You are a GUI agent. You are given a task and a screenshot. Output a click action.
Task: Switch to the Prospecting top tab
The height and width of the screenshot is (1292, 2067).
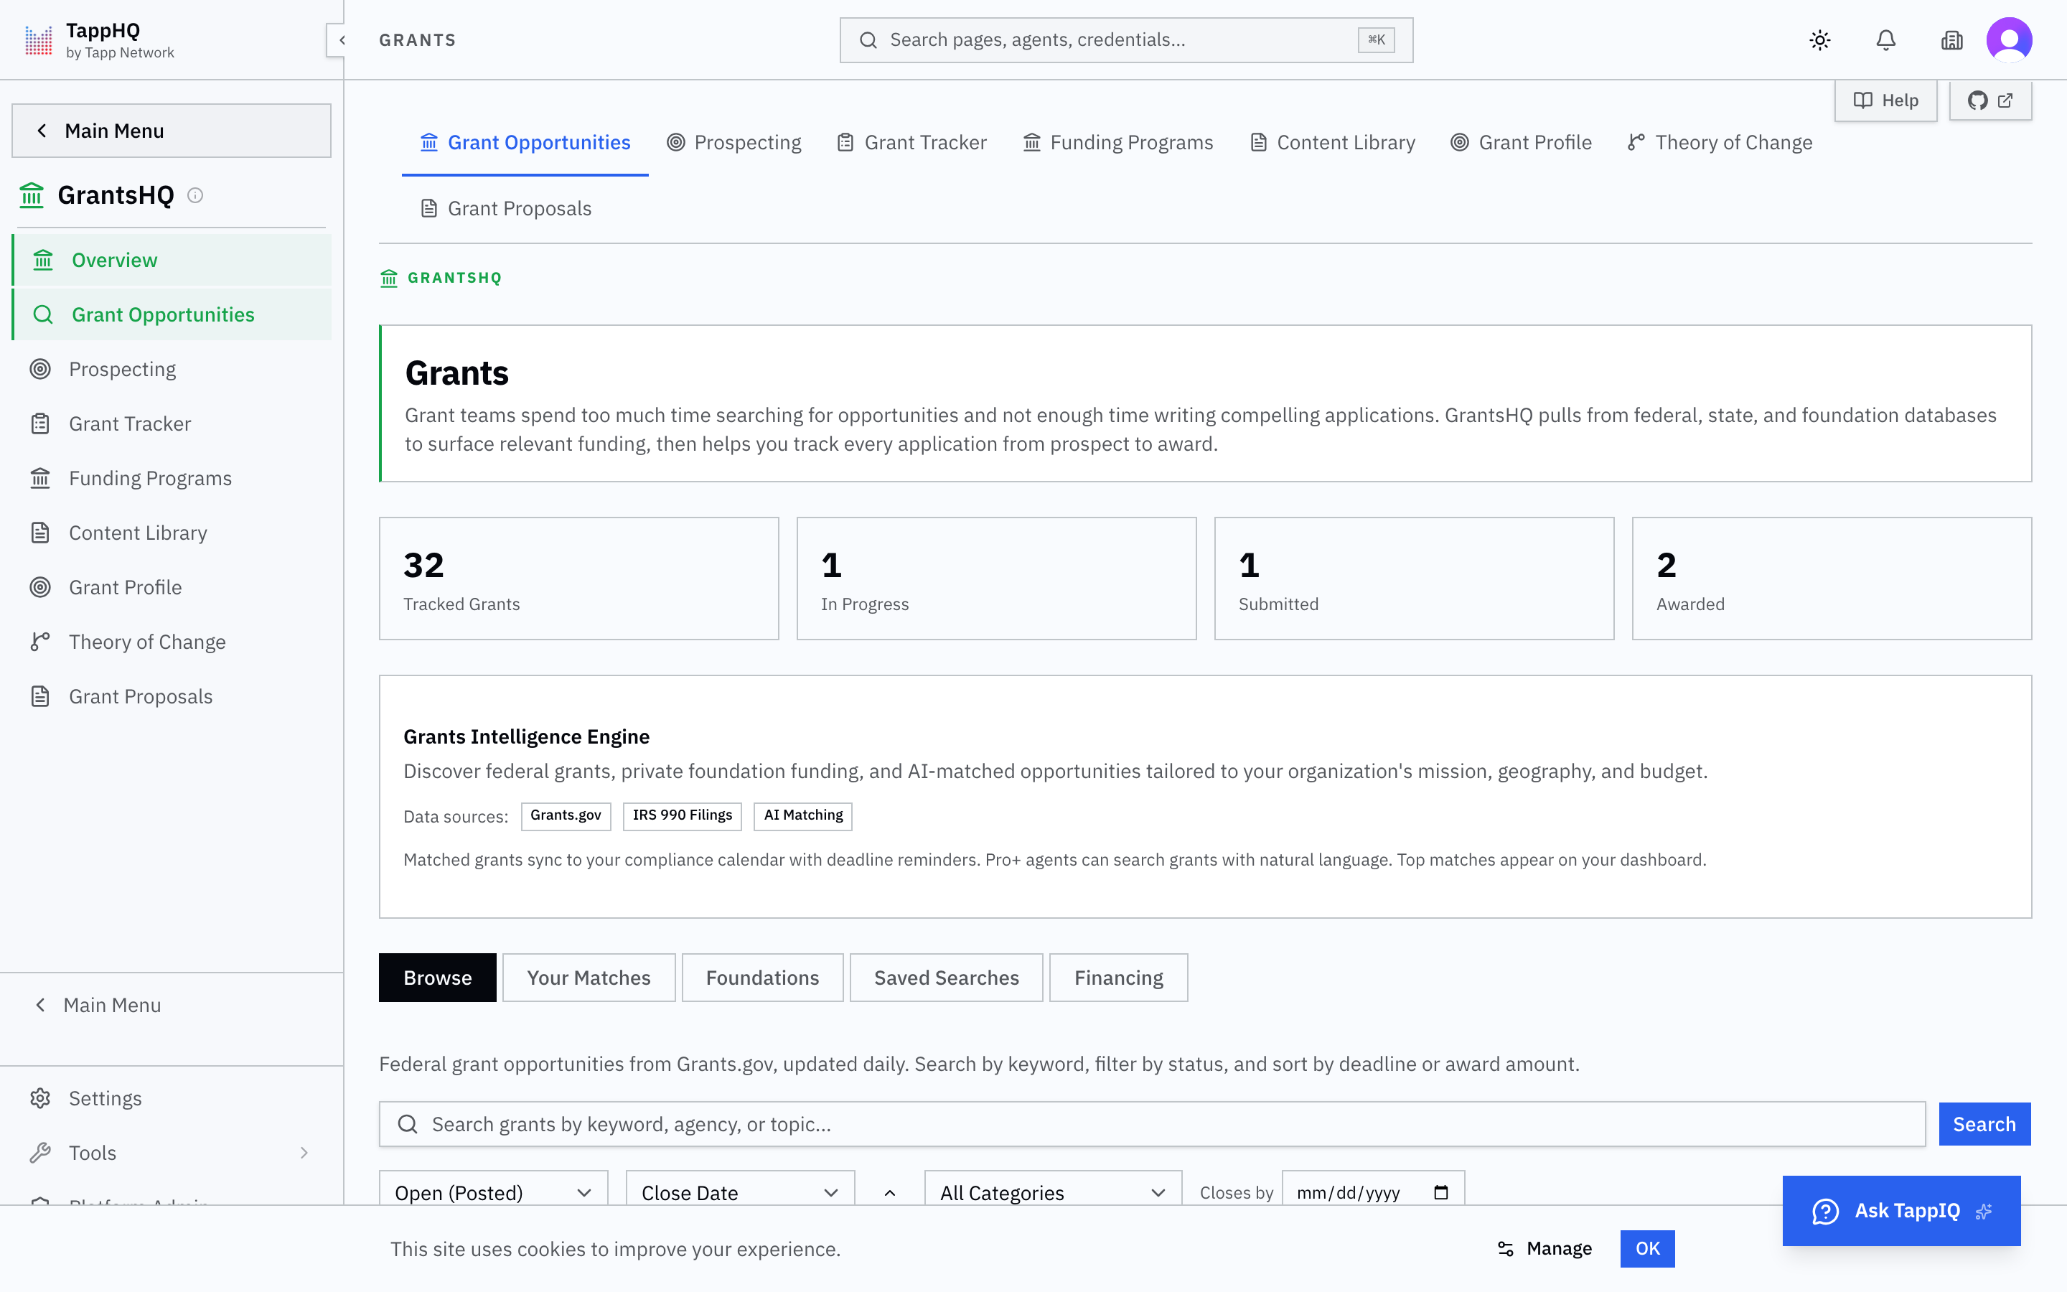click(x=733, y=143)
